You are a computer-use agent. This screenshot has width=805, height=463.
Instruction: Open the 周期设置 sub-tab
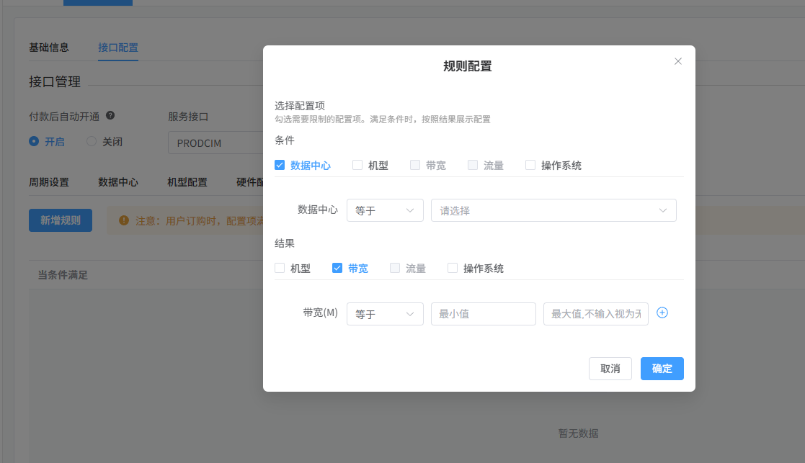[x=49, y=182]
